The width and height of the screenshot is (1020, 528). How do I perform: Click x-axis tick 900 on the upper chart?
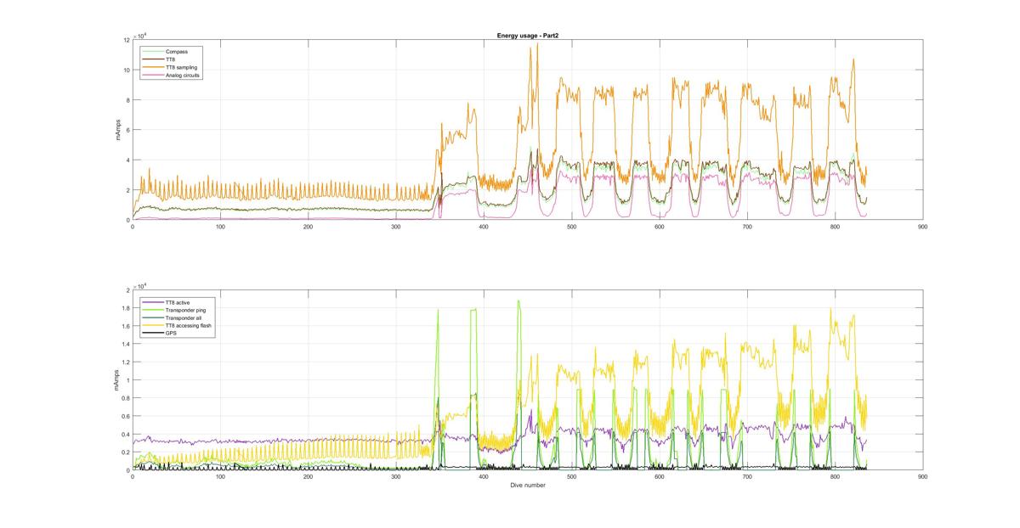click(x=923, y=227)
